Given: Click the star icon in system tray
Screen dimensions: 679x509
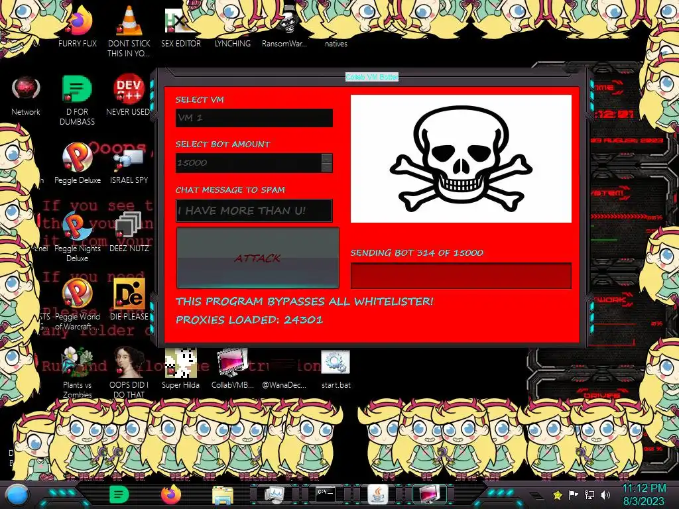Looking at the screenshot, I should point(558,494).
